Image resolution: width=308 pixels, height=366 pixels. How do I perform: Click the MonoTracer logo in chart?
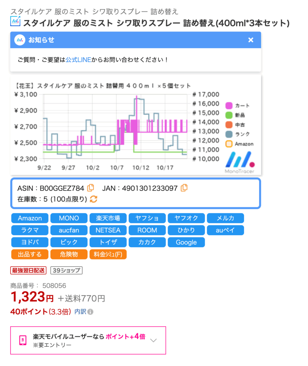pos(240,162)
